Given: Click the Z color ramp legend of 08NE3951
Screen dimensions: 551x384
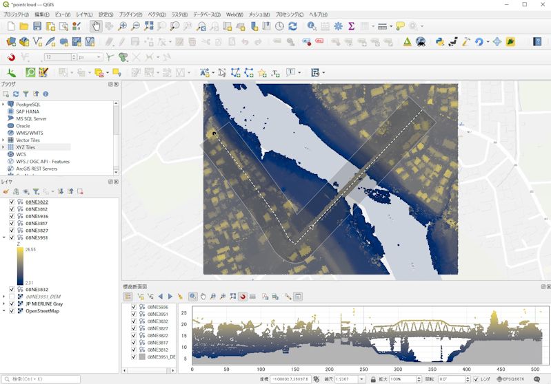Looking at the screenshot, I should (x=20, y=266).
